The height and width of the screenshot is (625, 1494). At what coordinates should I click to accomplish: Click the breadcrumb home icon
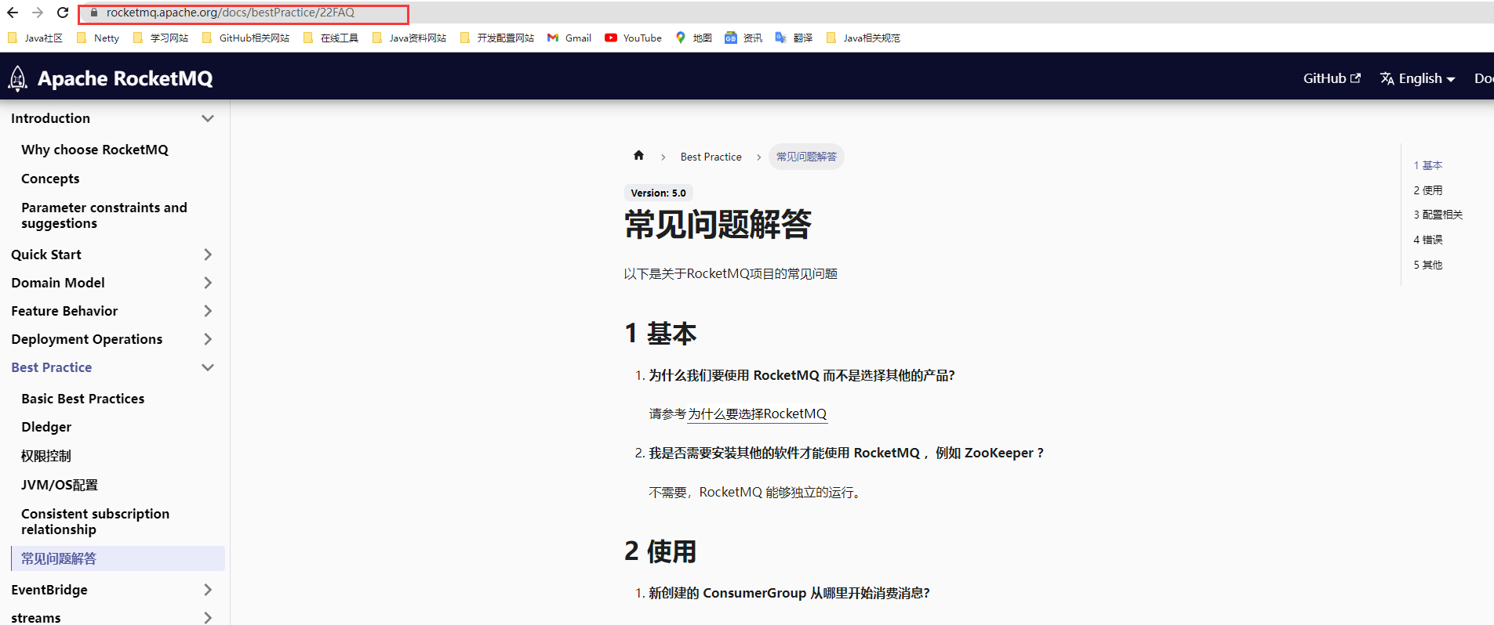point(638,155)
